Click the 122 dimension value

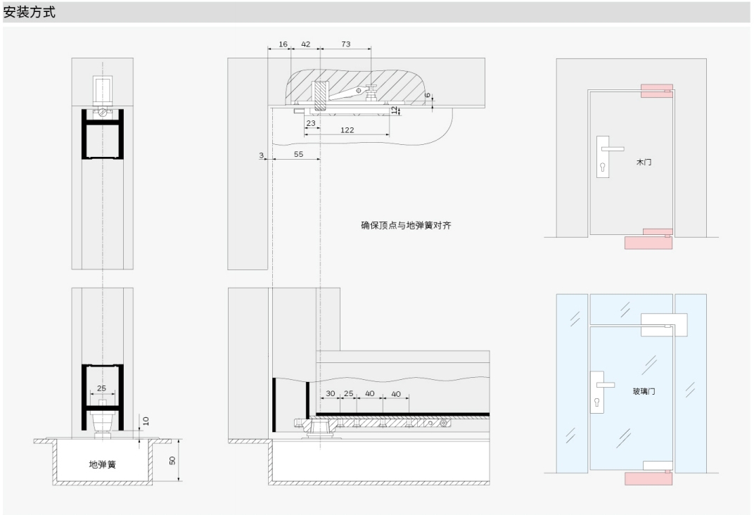coord(347,130)
